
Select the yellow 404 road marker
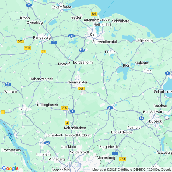(x=122, y=159)
